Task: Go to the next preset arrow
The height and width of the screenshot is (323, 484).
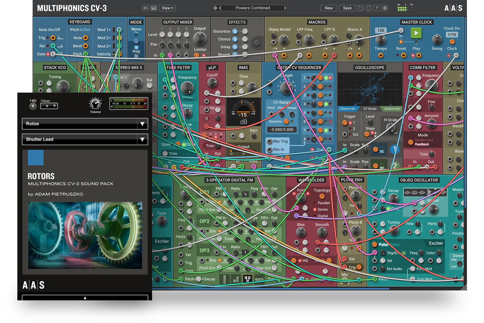Action: point(285,8)
